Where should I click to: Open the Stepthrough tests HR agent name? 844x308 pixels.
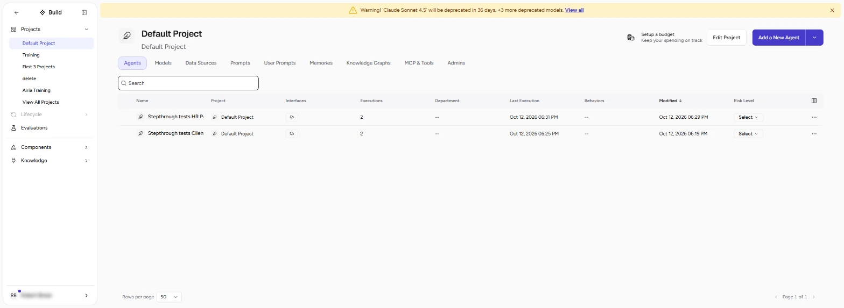coord(175,117)
